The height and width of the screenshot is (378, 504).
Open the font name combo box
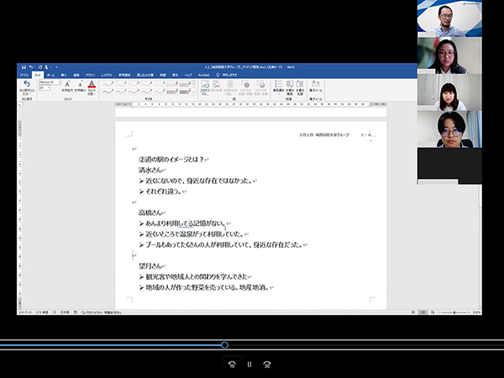point(50,82)
